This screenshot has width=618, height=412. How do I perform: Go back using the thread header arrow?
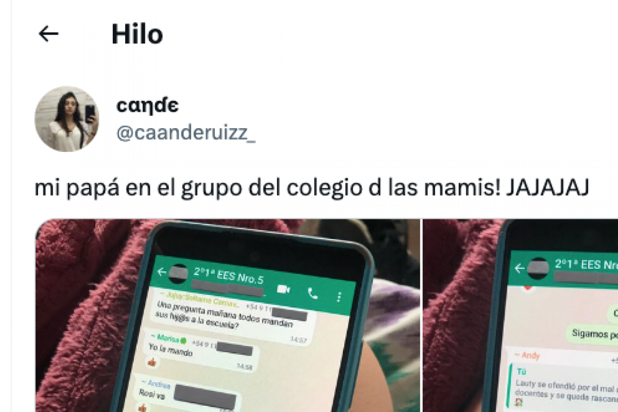point(49,34)
